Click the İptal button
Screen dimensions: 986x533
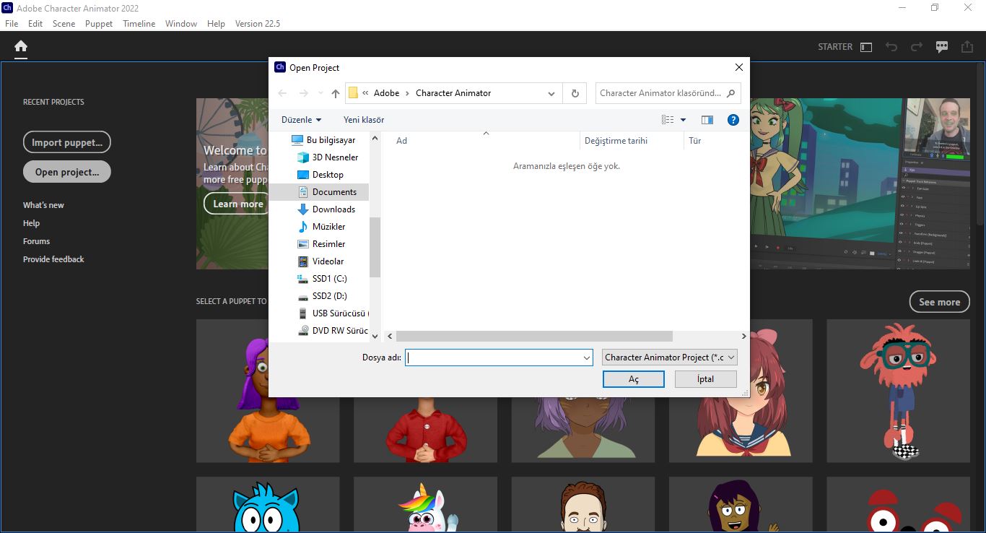(x=705, y=379)
